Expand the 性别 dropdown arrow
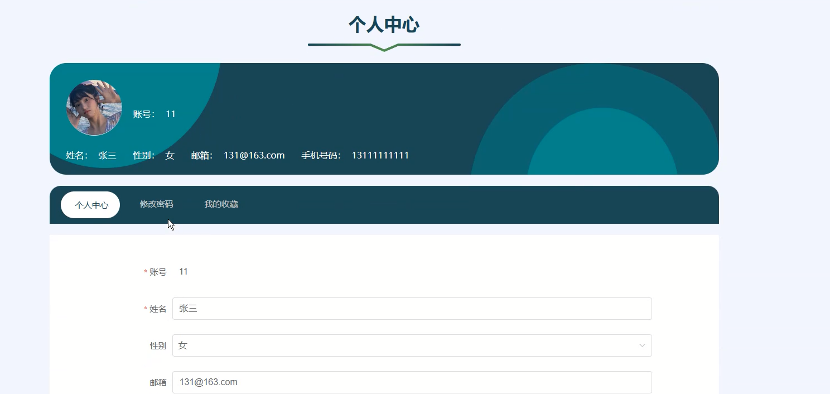Screen dimensions: 830x394 pyautogui.click(x=642, y=345)
